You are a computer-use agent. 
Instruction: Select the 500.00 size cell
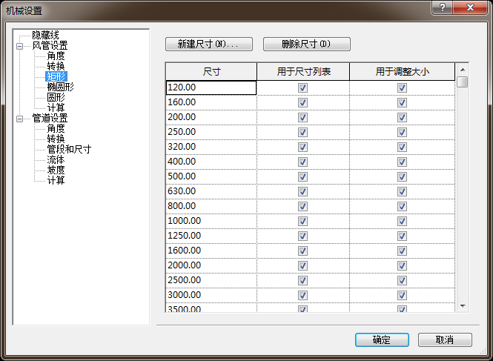211,176
